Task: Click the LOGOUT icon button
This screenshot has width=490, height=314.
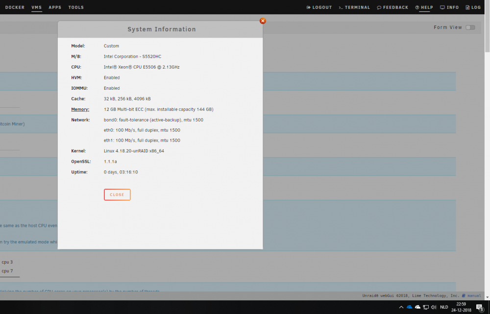Action: tap(319, 7)
